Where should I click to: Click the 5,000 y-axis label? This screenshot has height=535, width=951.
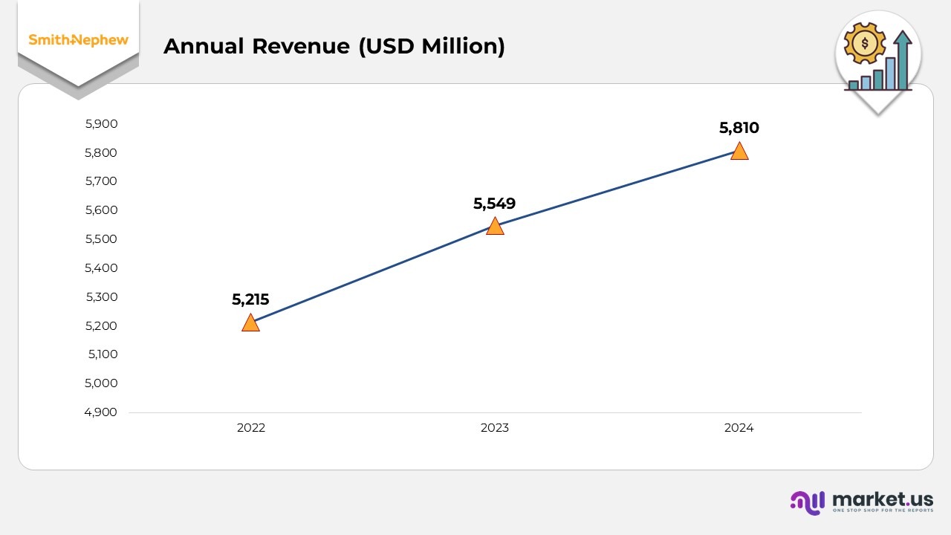(x=102, y=383)
